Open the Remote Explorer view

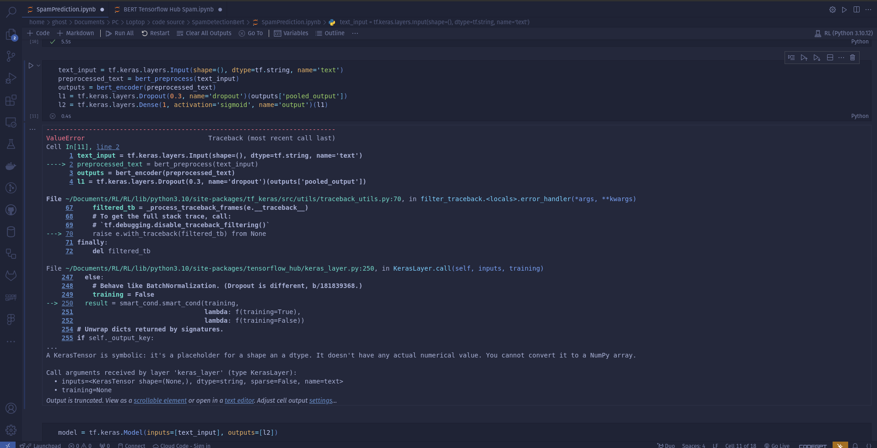[11, 122]
